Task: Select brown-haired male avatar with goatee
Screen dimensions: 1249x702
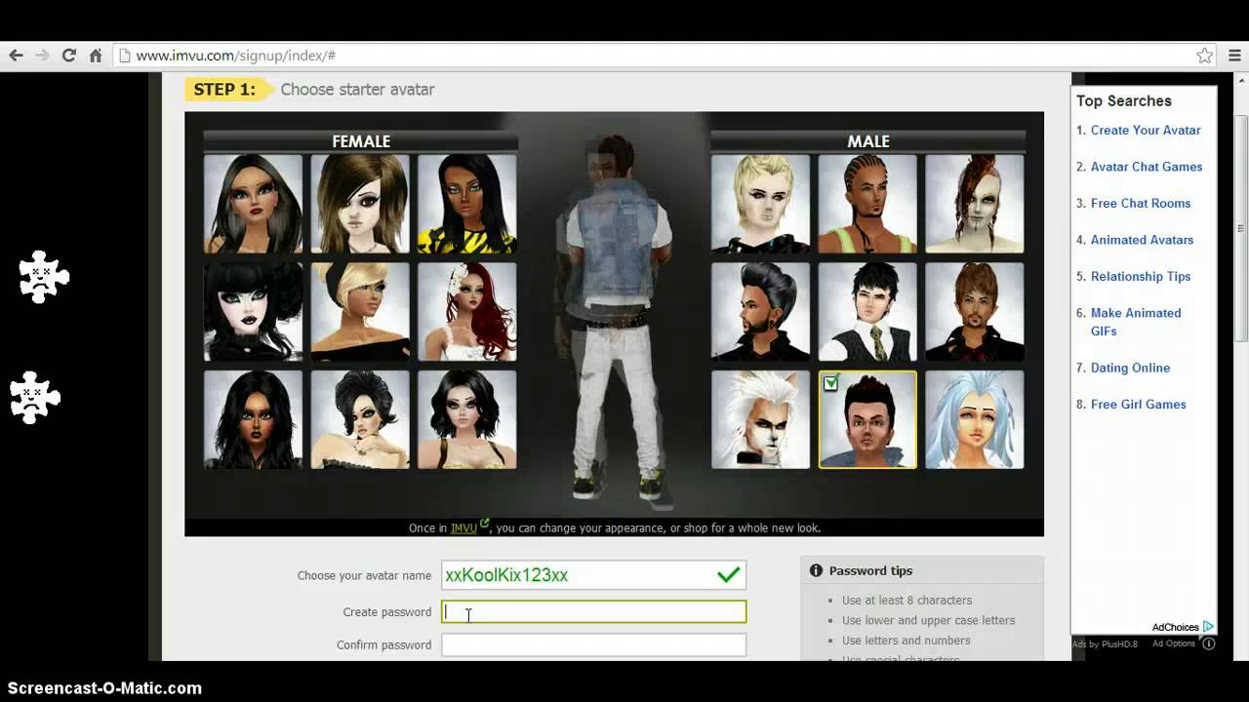Action: (975, 311)
